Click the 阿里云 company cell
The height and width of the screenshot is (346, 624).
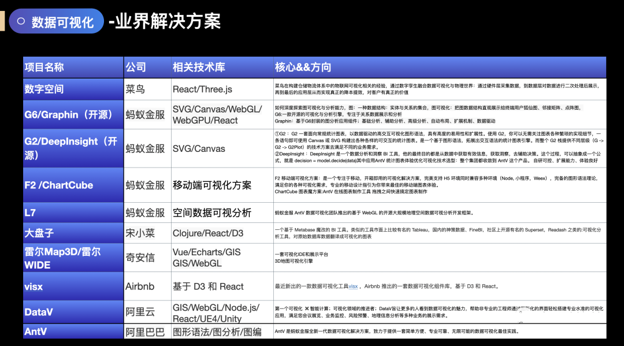[x=147, y=312]
